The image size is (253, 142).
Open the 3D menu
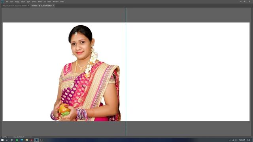[45, 2]
